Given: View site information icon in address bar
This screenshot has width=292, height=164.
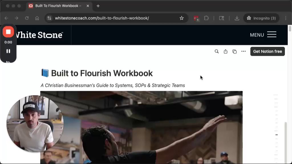Looking at the screenshot, I should point(49,18).
